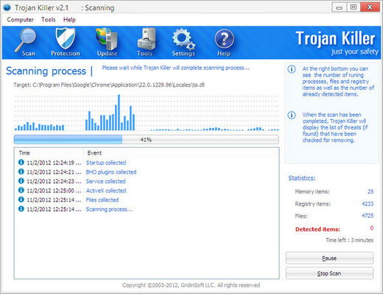Click the 'Scanning process' heading
The image size is (383, 294).
46,71
